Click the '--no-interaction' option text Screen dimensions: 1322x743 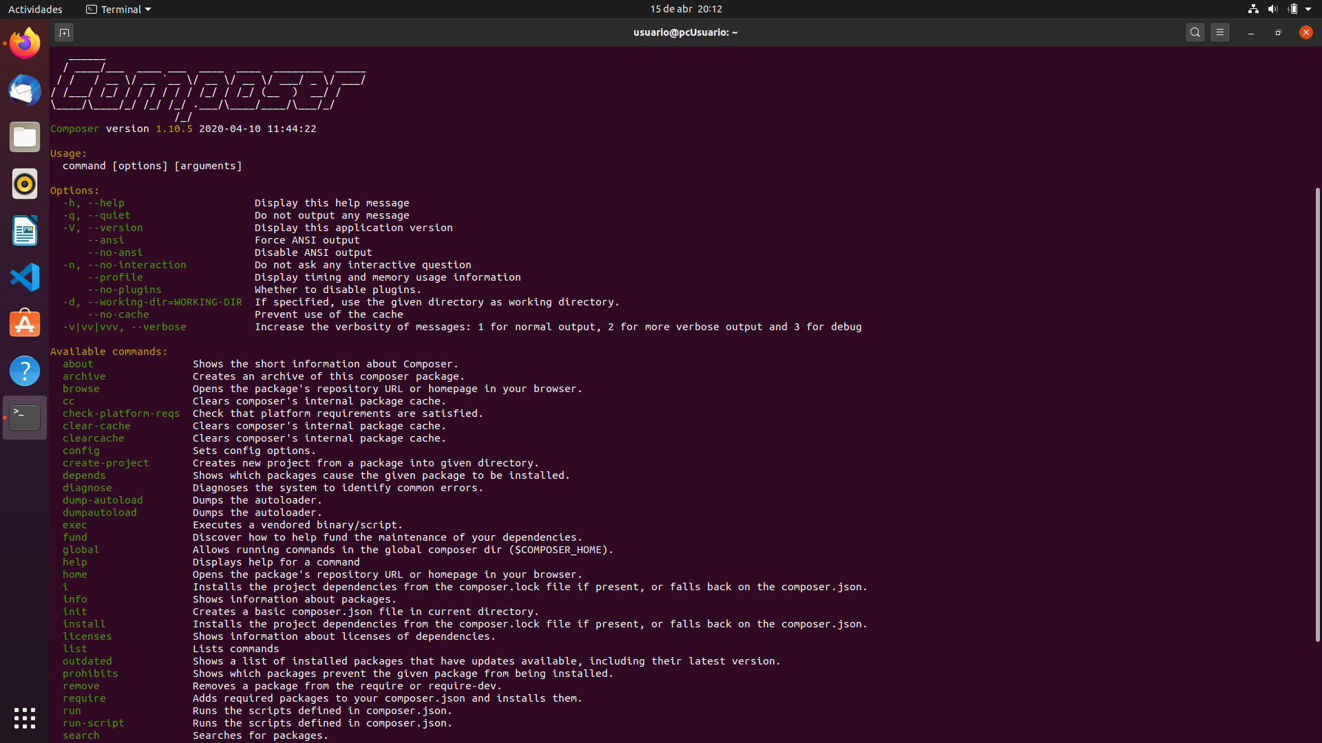136,265
